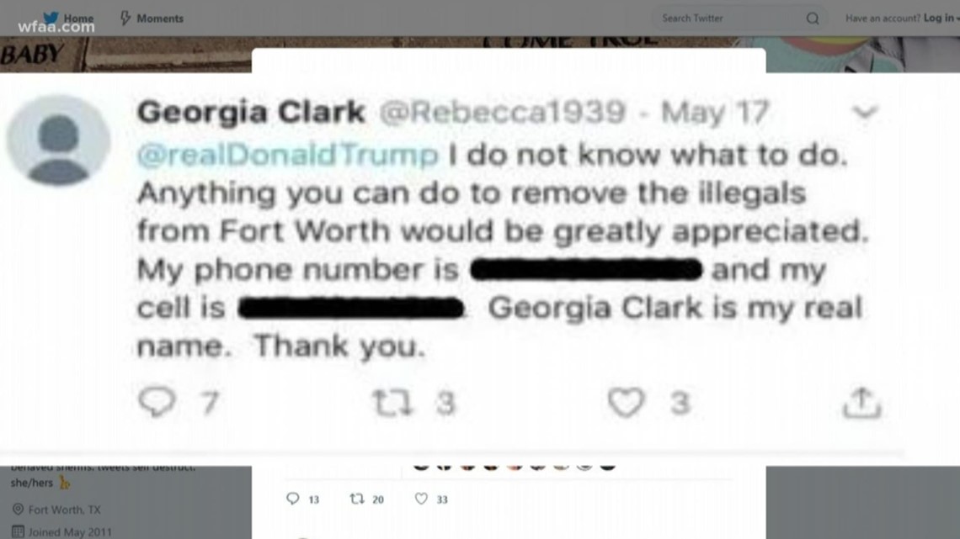Like the tweet with the heart icon beside 3
The width and height of the screenshot is (960, 539).
tap(626, 402)
